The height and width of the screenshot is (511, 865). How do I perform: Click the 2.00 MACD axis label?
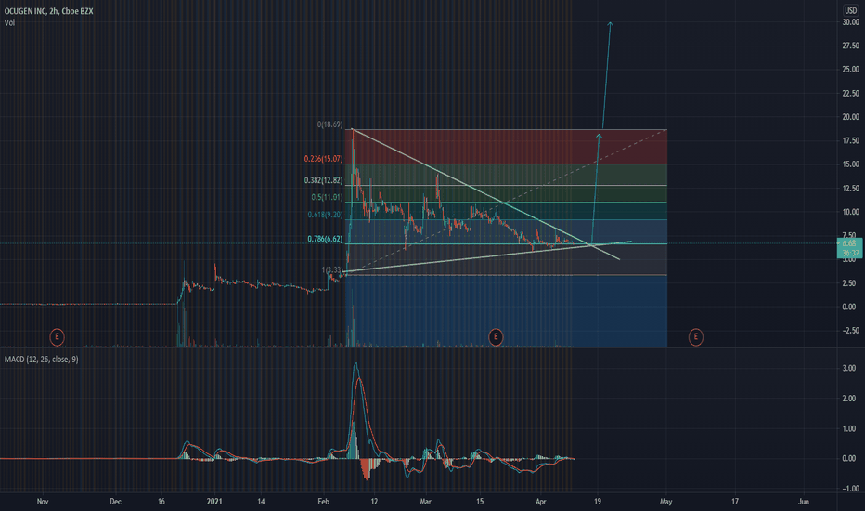coord(849,399)
